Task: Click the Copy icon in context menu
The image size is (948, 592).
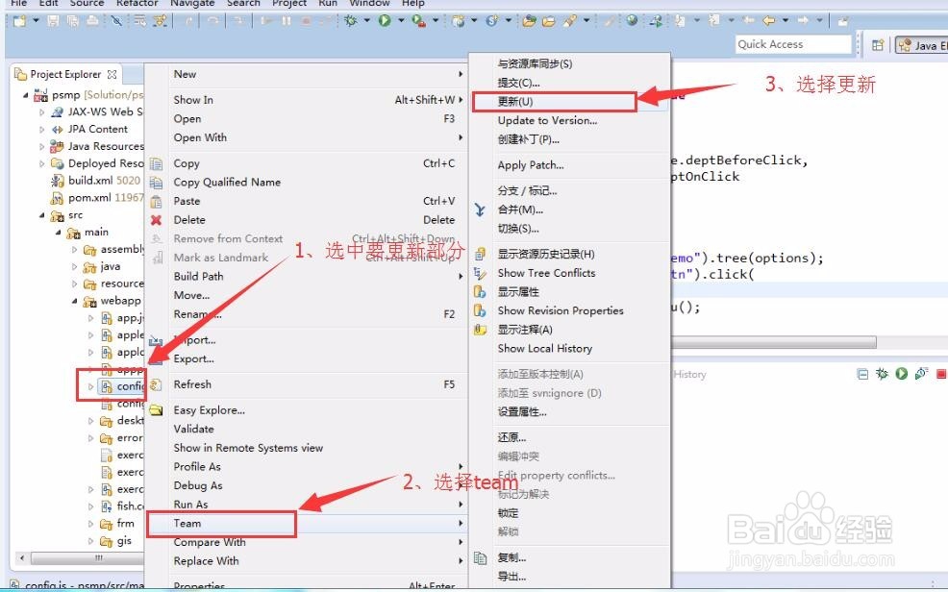Action: click(x=156, y=163)
